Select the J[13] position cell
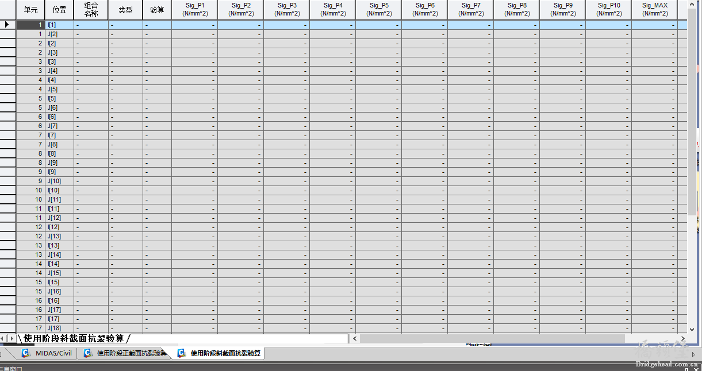 pyautogui.click(x=59, y=236)
